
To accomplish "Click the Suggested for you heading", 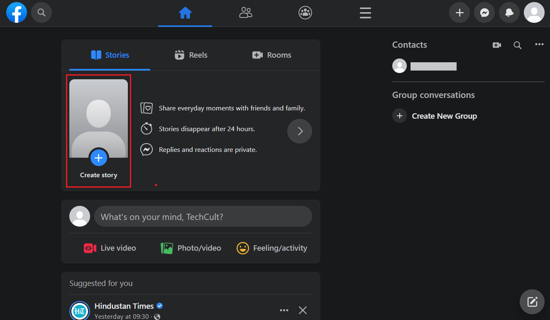I will click(101, 283).
